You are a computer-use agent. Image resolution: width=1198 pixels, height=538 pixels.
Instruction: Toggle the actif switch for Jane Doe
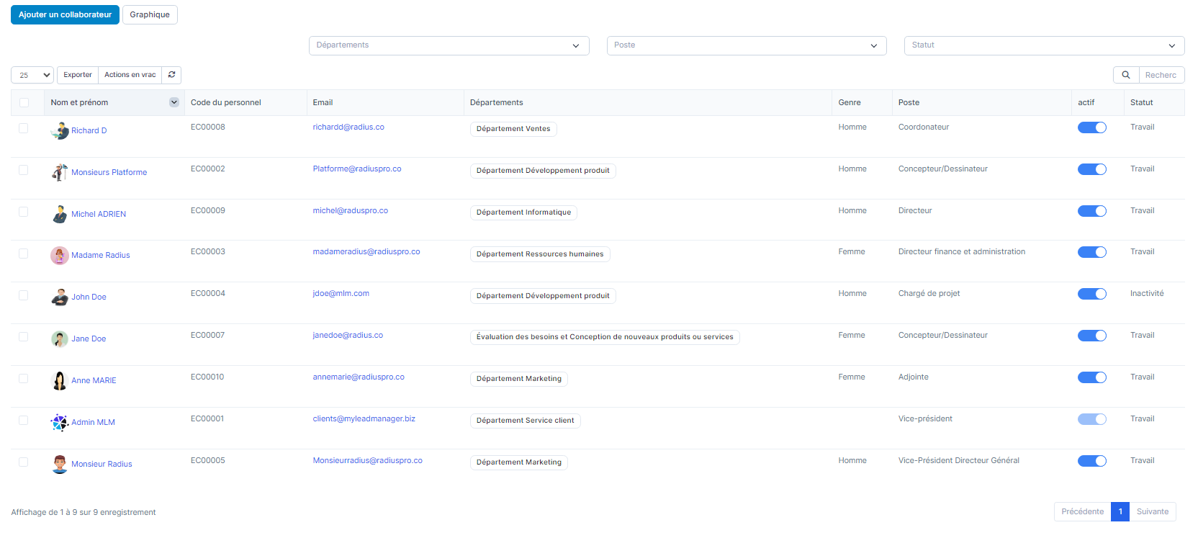click(x=1091, y=336)
